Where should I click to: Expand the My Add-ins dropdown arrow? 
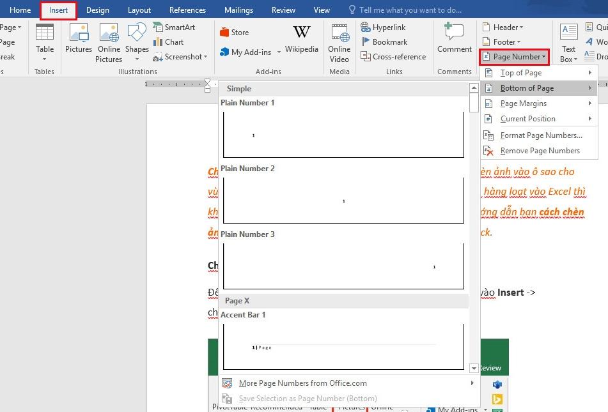pyautogui.click(x=278, y=52)
